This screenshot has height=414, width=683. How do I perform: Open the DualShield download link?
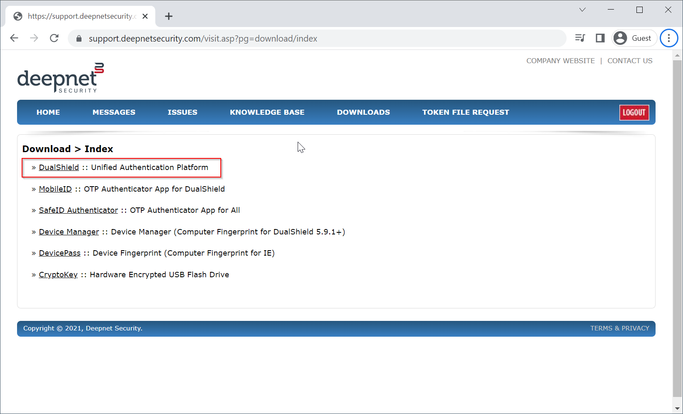[x=59, y=168]
